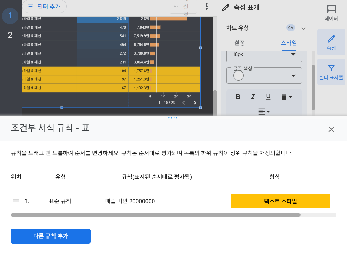
Task: Open the text alignment dropdown
Action: click(x=264, y=111)
